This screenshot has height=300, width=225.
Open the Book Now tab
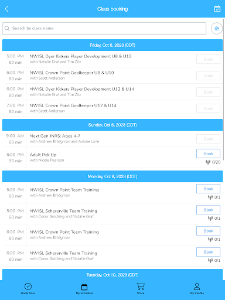[28, 289]
